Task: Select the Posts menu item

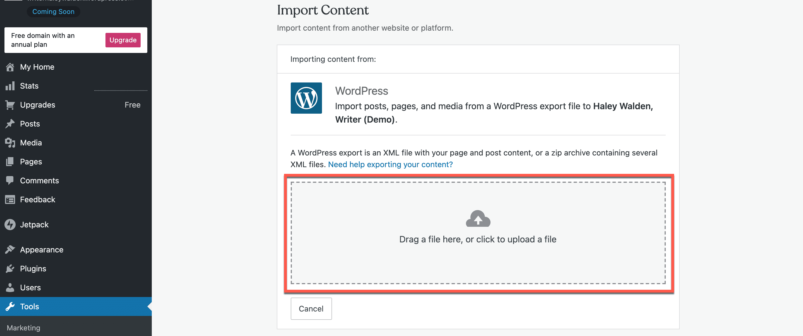Action: (x=29, y=123)
